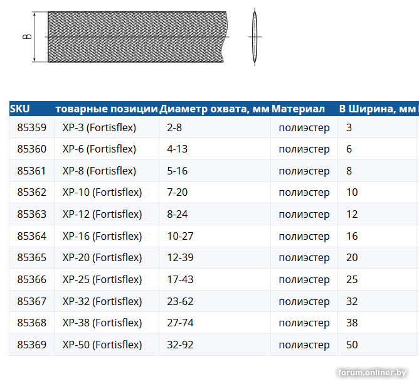Click the diameter value 2-8
Image resolution: width=419 pixels, height=386 pixels.
click(174, 127)
